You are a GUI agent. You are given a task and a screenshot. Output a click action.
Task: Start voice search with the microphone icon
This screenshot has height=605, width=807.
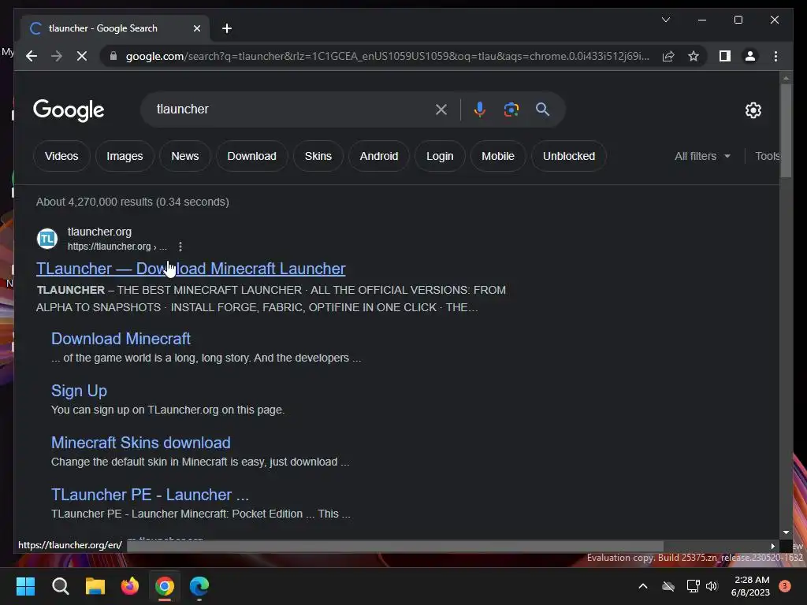(479, 109)
